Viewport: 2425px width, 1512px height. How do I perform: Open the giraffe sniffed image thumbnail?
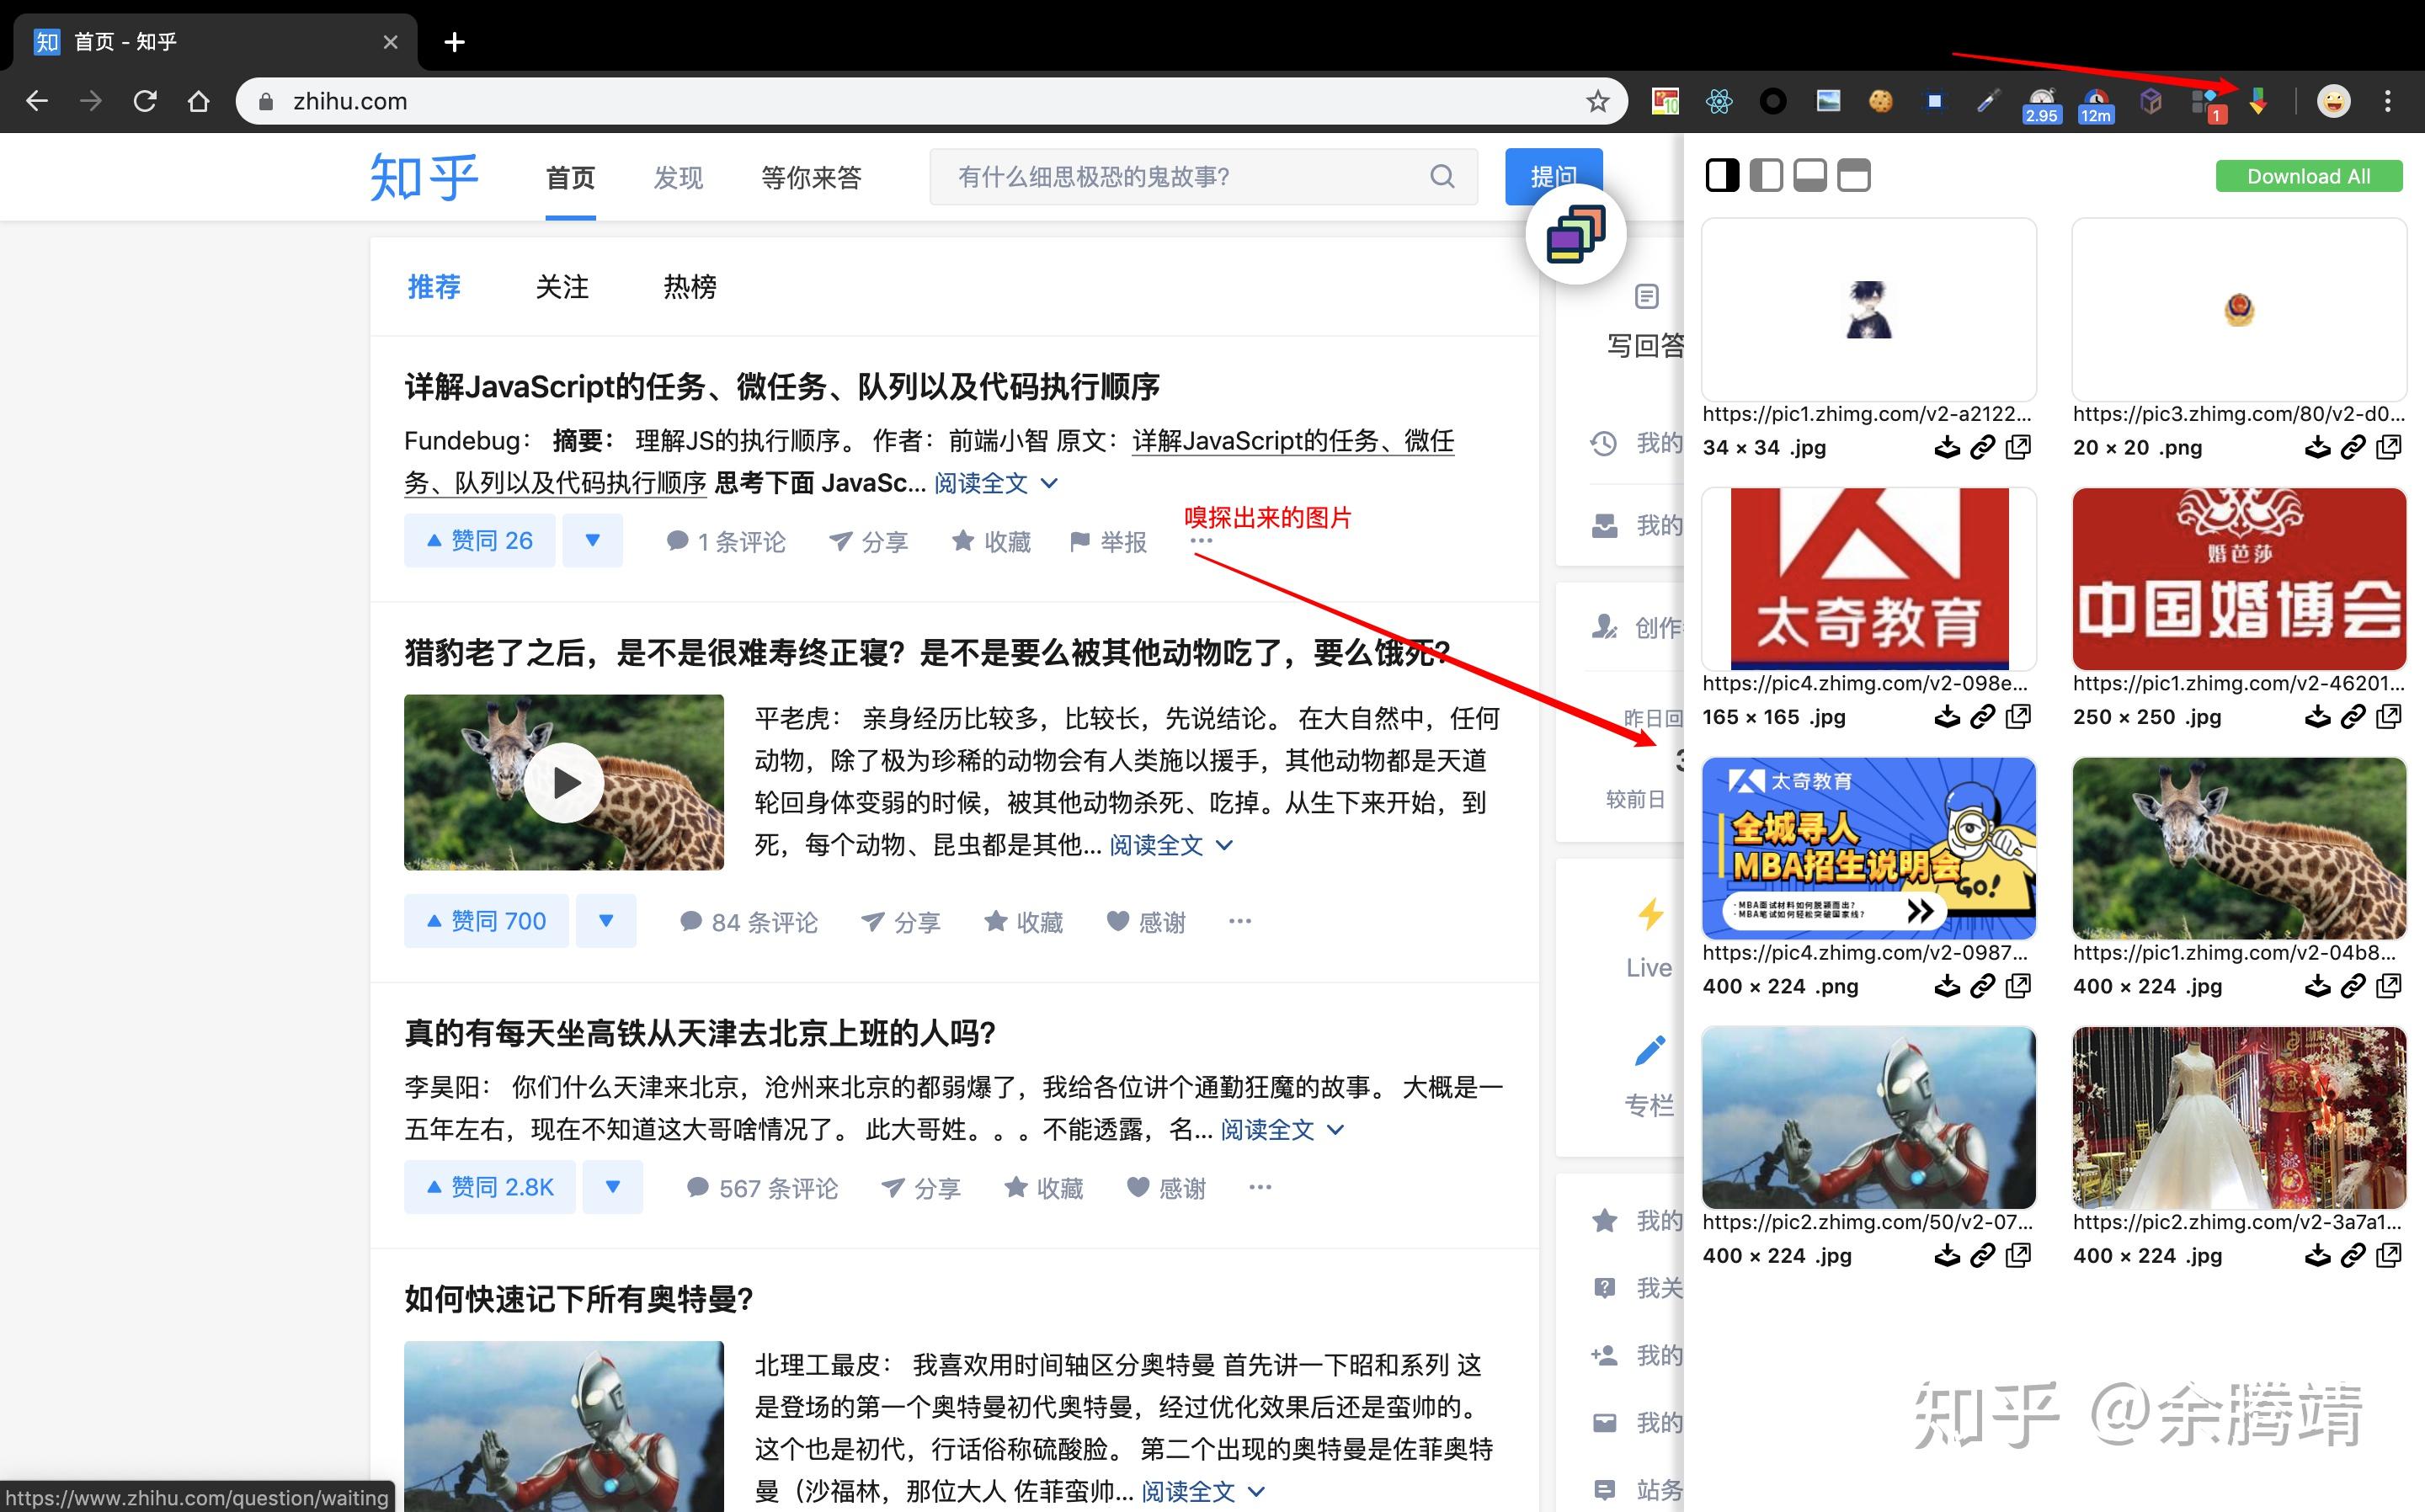(2239, 848)
